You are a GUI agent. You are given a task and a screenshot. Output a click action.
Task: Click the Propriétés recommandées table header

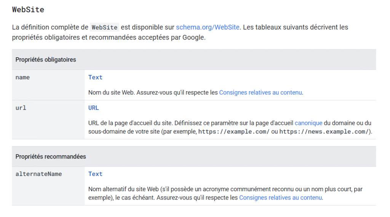coord(51,157)
